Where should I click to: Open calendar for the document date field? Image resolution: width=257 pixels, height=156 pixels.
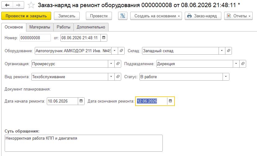104,38
